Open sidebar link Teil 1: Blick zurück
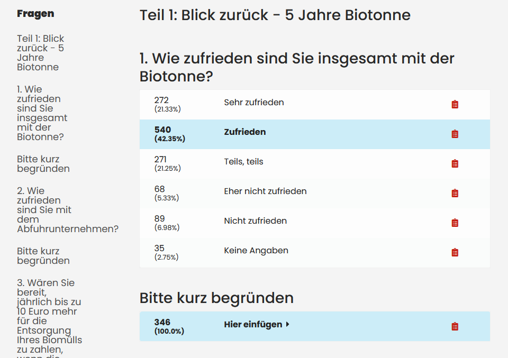Screen dimensions: 508x358 pyautogui.click(x=41, y=53)
